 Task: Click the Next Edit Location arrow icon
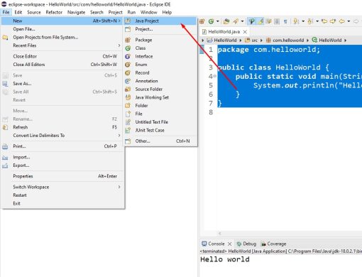(333, 21)
